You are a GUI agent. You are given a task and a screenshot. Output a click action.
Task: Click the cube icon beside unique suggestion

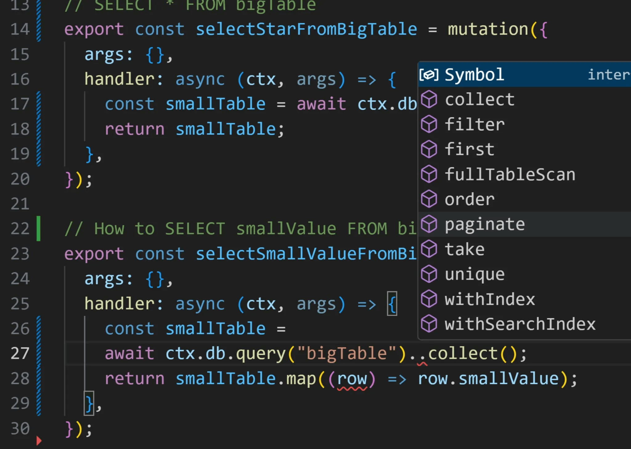coord(429,274)
